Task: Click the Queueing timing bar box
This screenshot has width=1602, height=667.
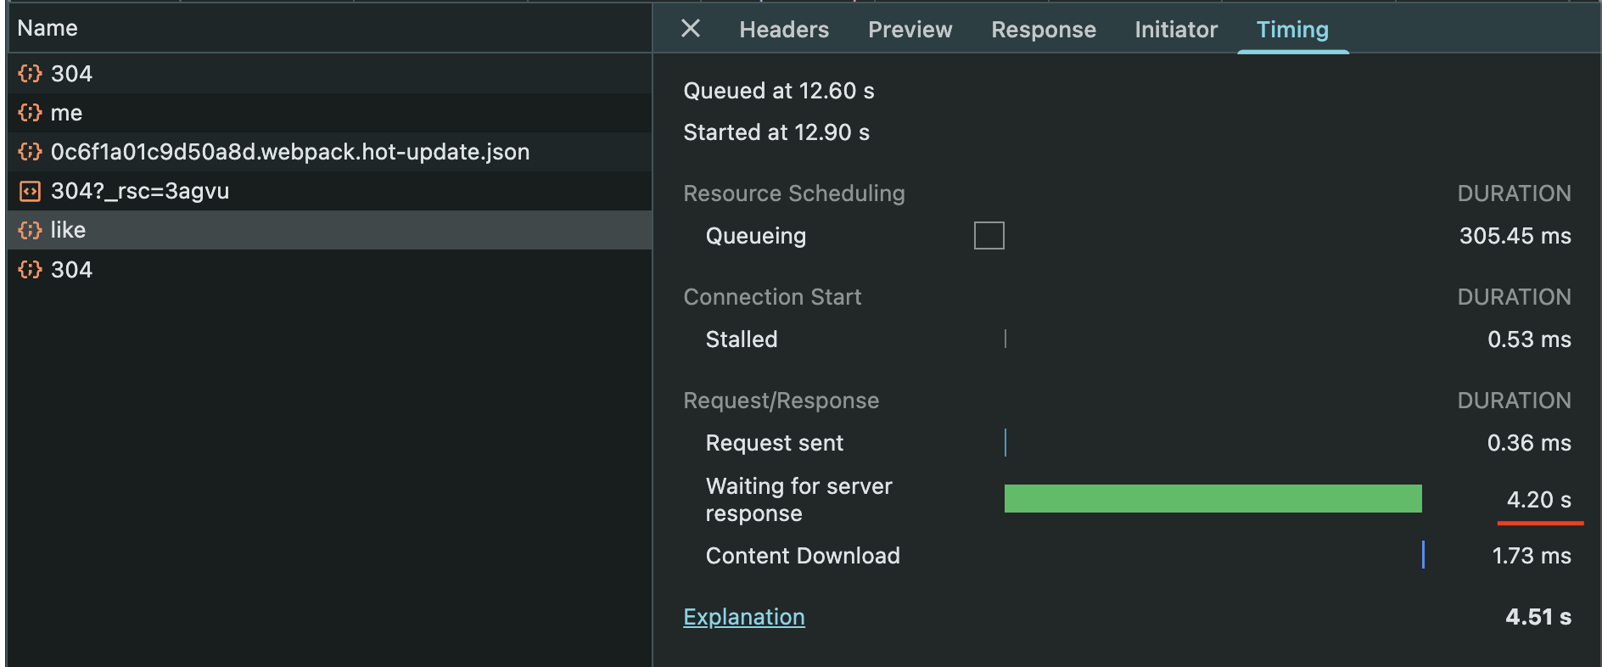Action: click(x=989, y=235)
